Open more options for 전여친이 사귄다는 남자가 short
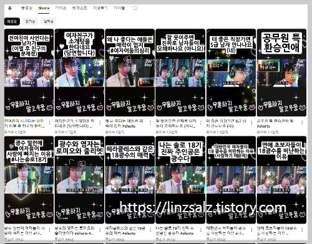The width and height of the screenshot is (312, 244). pos(49,123)
